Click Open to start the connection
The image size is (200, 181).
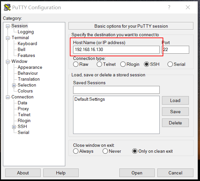[x=137, y=173]
